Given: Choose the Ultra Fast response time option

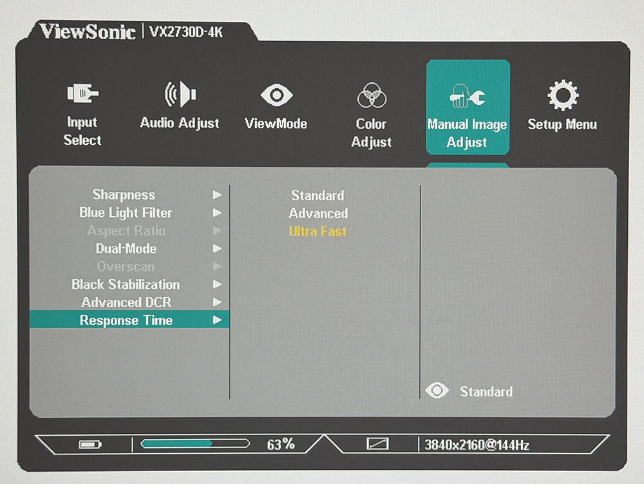Looking at the screenshot, I should point(317,231).
